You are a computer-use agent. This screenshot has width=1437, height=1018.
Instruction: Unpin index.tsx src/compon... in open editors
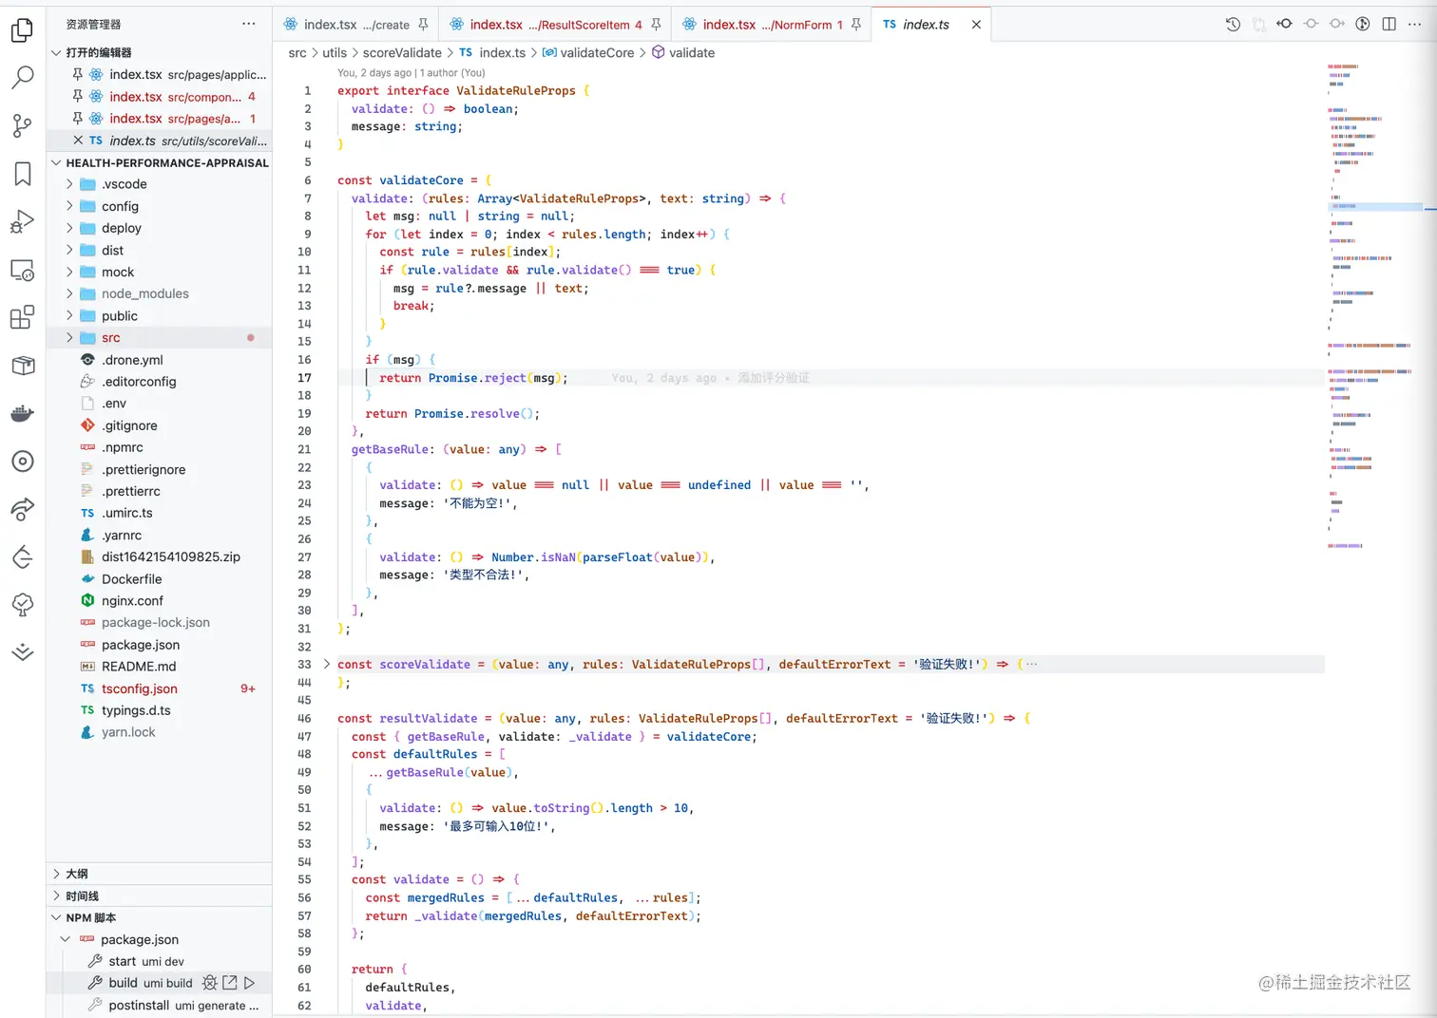coord(78,96)
